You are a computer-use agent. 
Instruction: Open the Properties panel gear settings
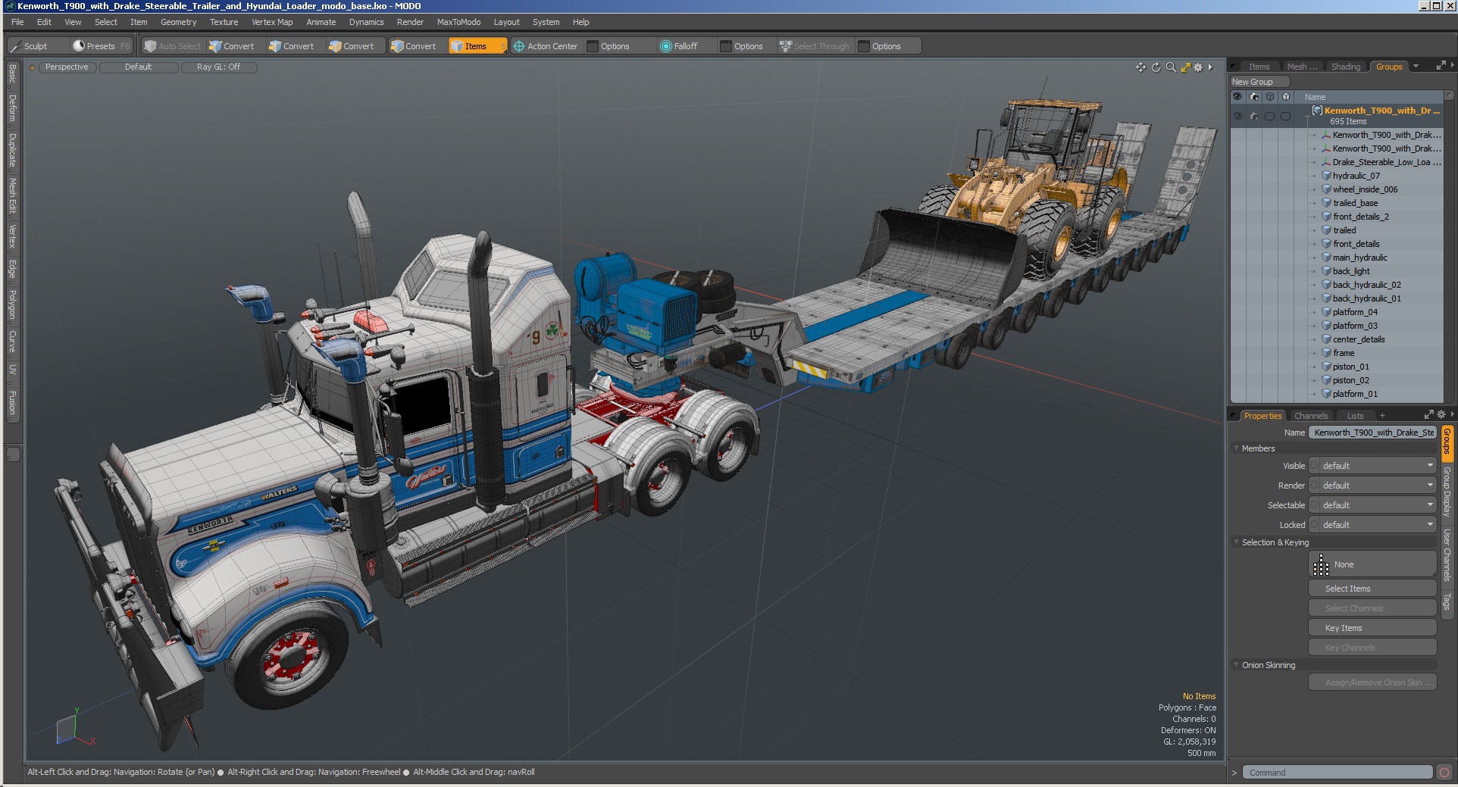point(1441,415)
